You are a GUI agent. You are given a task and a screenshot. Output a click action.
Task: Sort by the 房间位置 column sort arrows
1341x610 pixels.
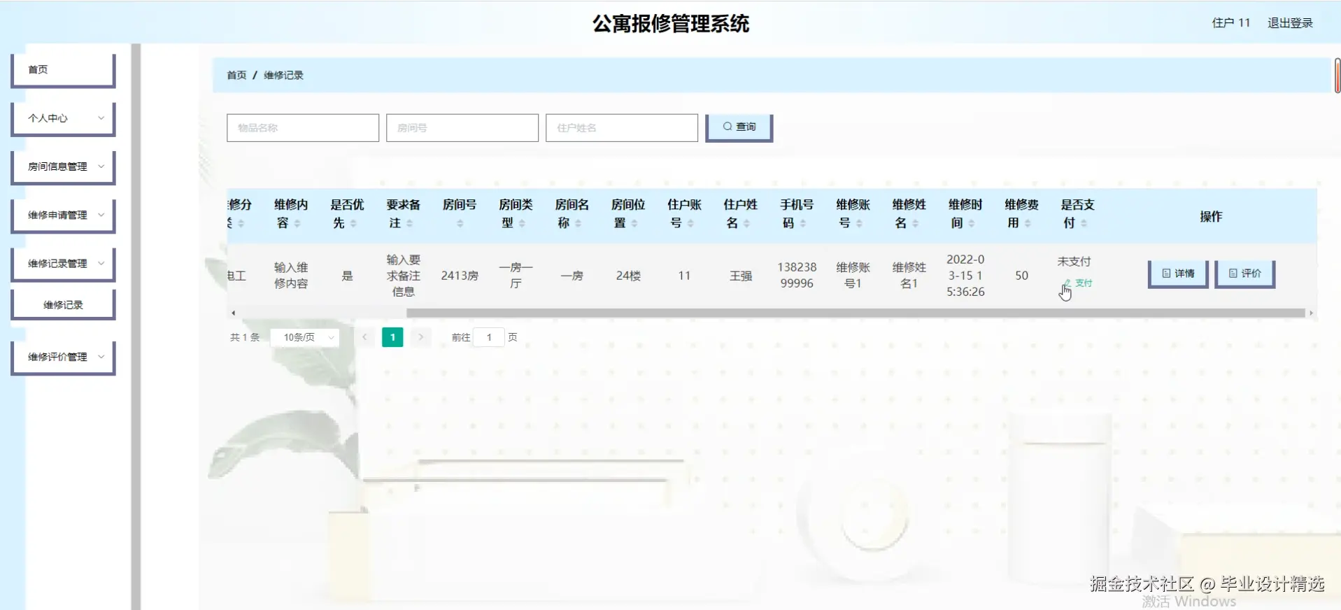634,223
